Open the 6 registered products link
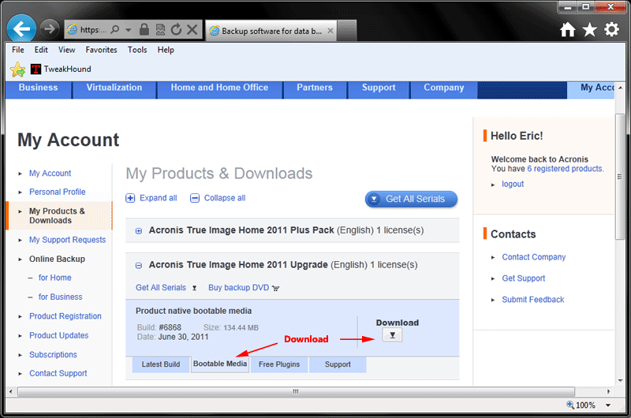 point(566,169)
